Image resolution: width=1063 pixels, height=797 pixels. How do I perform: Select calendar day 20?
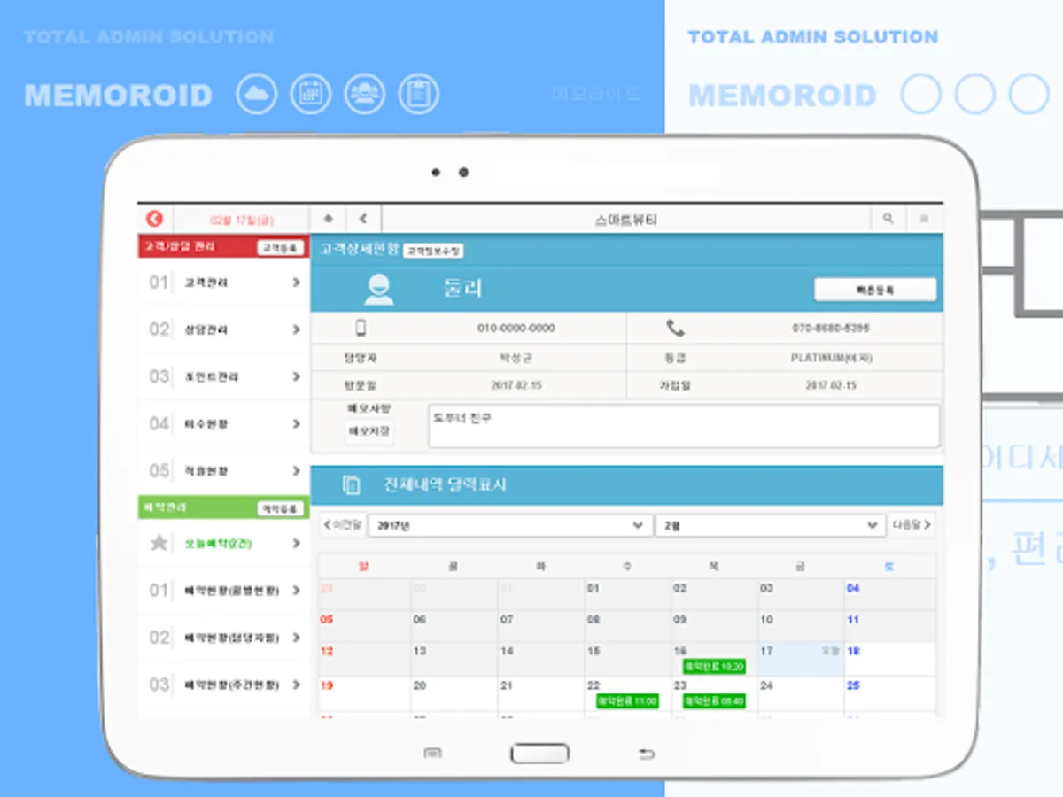(454, 694)
